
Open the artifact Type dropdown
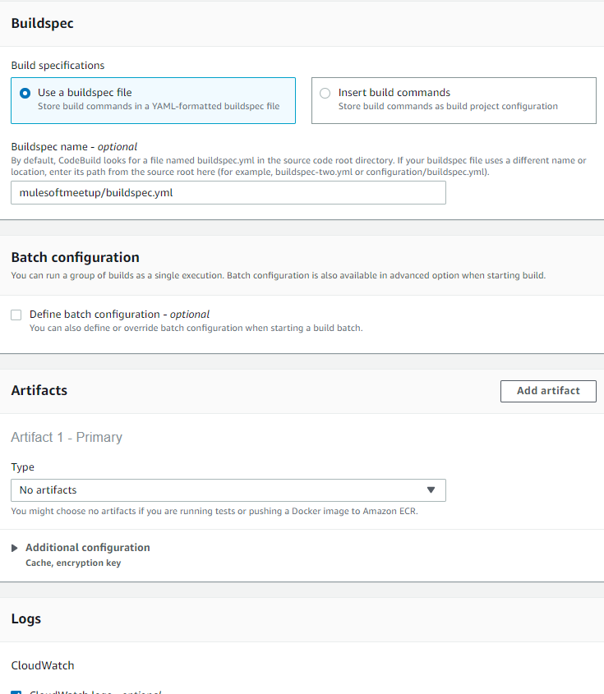point(228,490)
